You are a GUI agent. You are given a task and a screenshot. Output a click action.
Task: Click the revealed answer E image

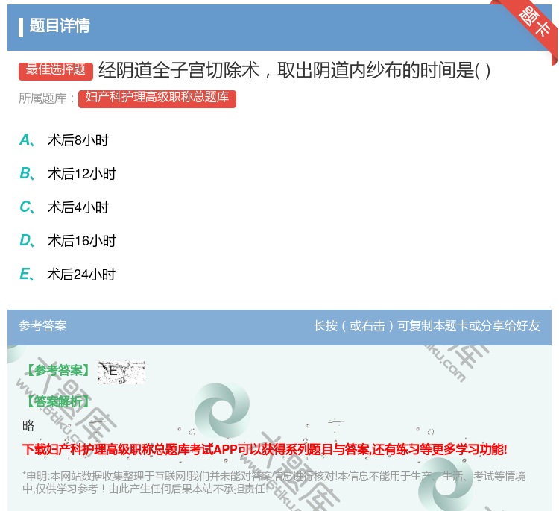[121, 371]
